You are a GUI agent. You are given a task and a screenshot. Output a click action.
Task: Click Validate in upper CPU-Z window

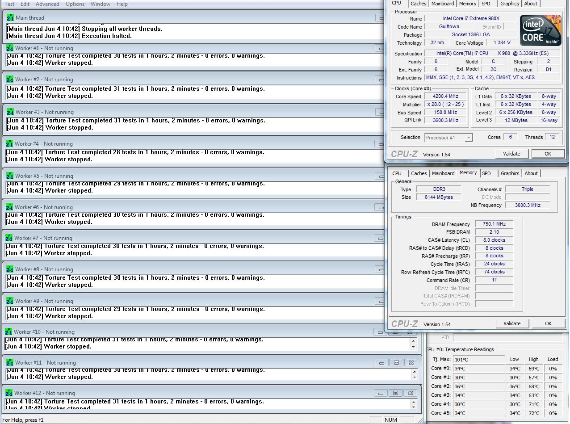click(x=511, y=154)
